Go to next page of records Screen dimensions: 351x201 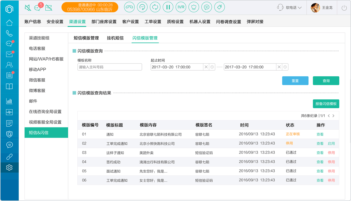(x=333, y=116)
